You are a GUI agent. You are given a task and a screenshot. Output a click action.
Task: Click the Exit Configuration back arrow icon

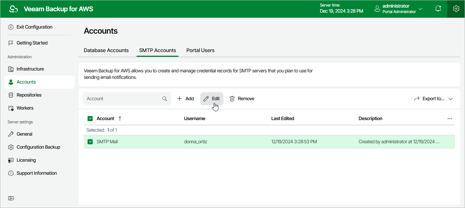coord(11,27)
